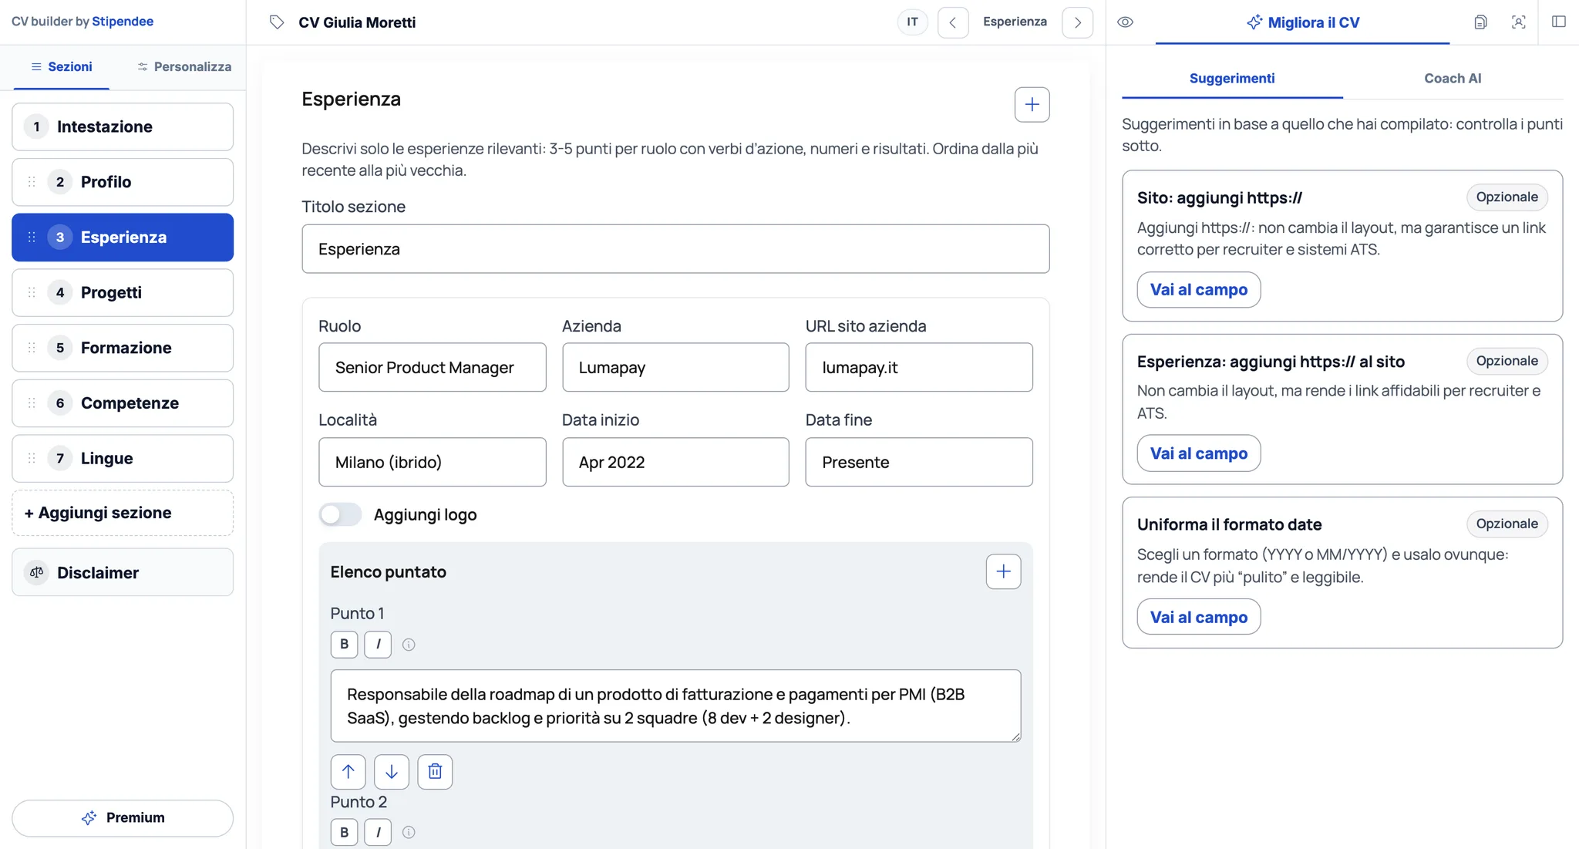Open the Stipendee link

coord(123,22)
